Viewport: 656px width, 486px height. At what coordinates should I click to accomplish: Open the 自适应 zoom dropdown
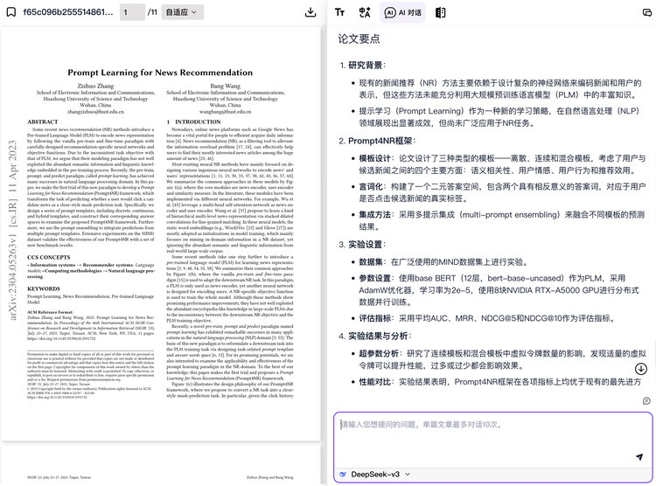coord(182,12)
